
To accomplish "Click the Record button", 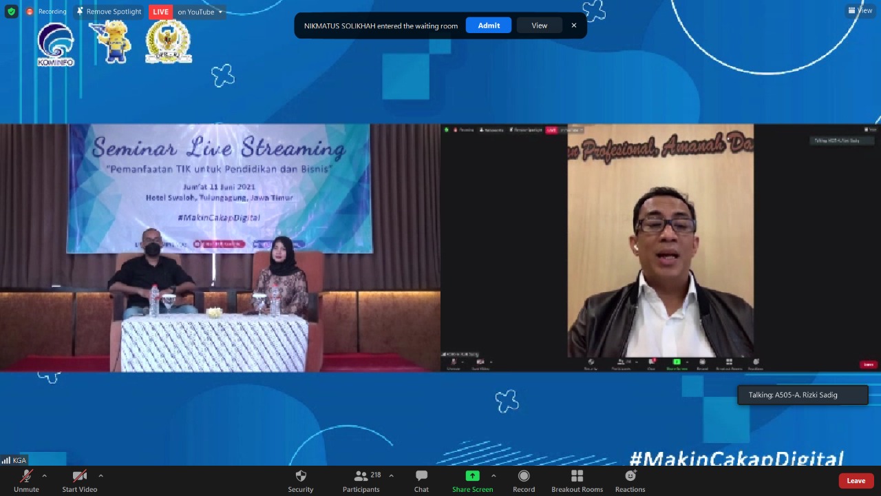I will click(524, 481).
